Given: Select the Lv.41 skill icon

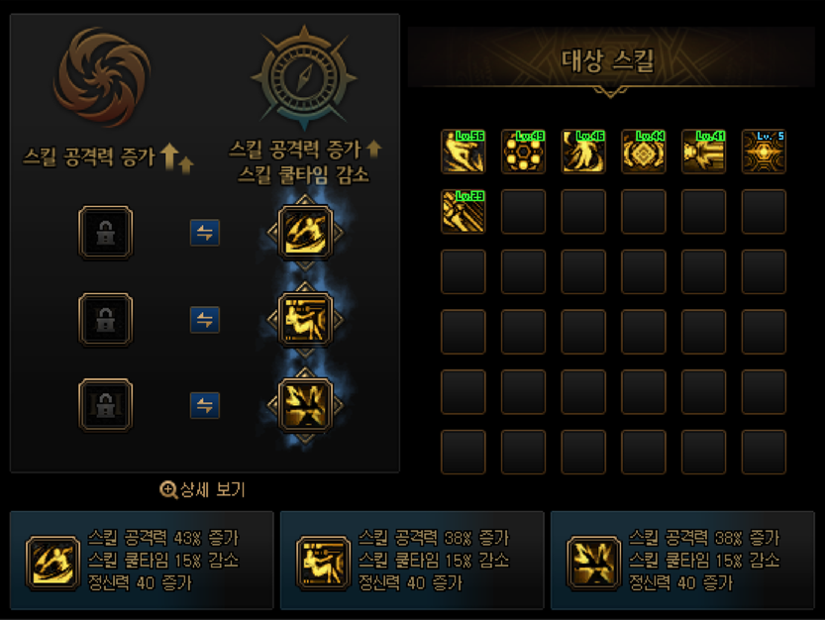Looking at the screenshot, I should [x=703, y=152].
